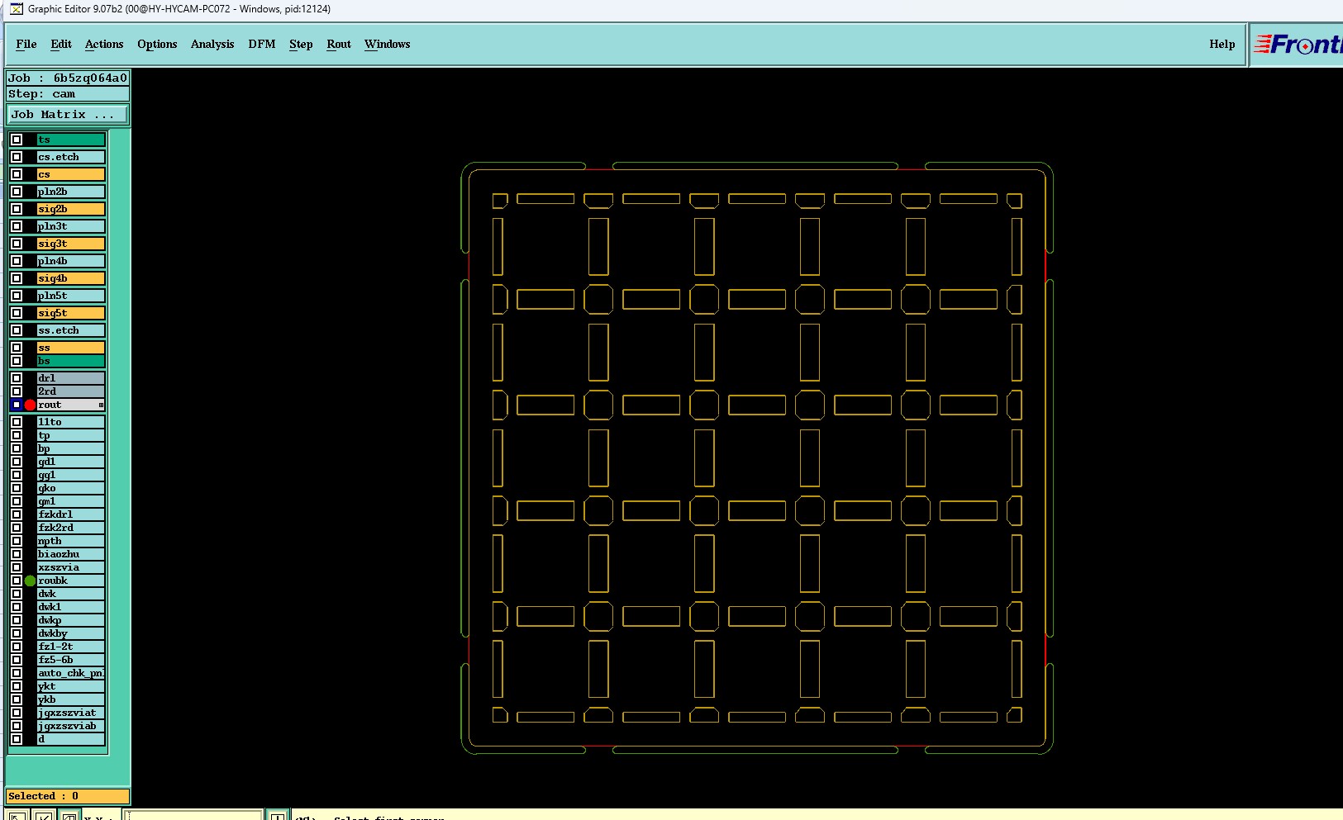Select the fz5-6b layer name
1343x820 pixels.
pos(71,660)
